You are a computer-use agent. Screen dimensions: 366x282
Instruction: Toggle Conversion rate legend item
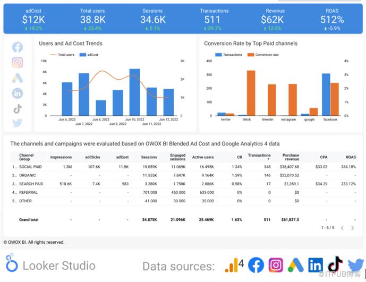pyautogui.click(x=266, y=55)
